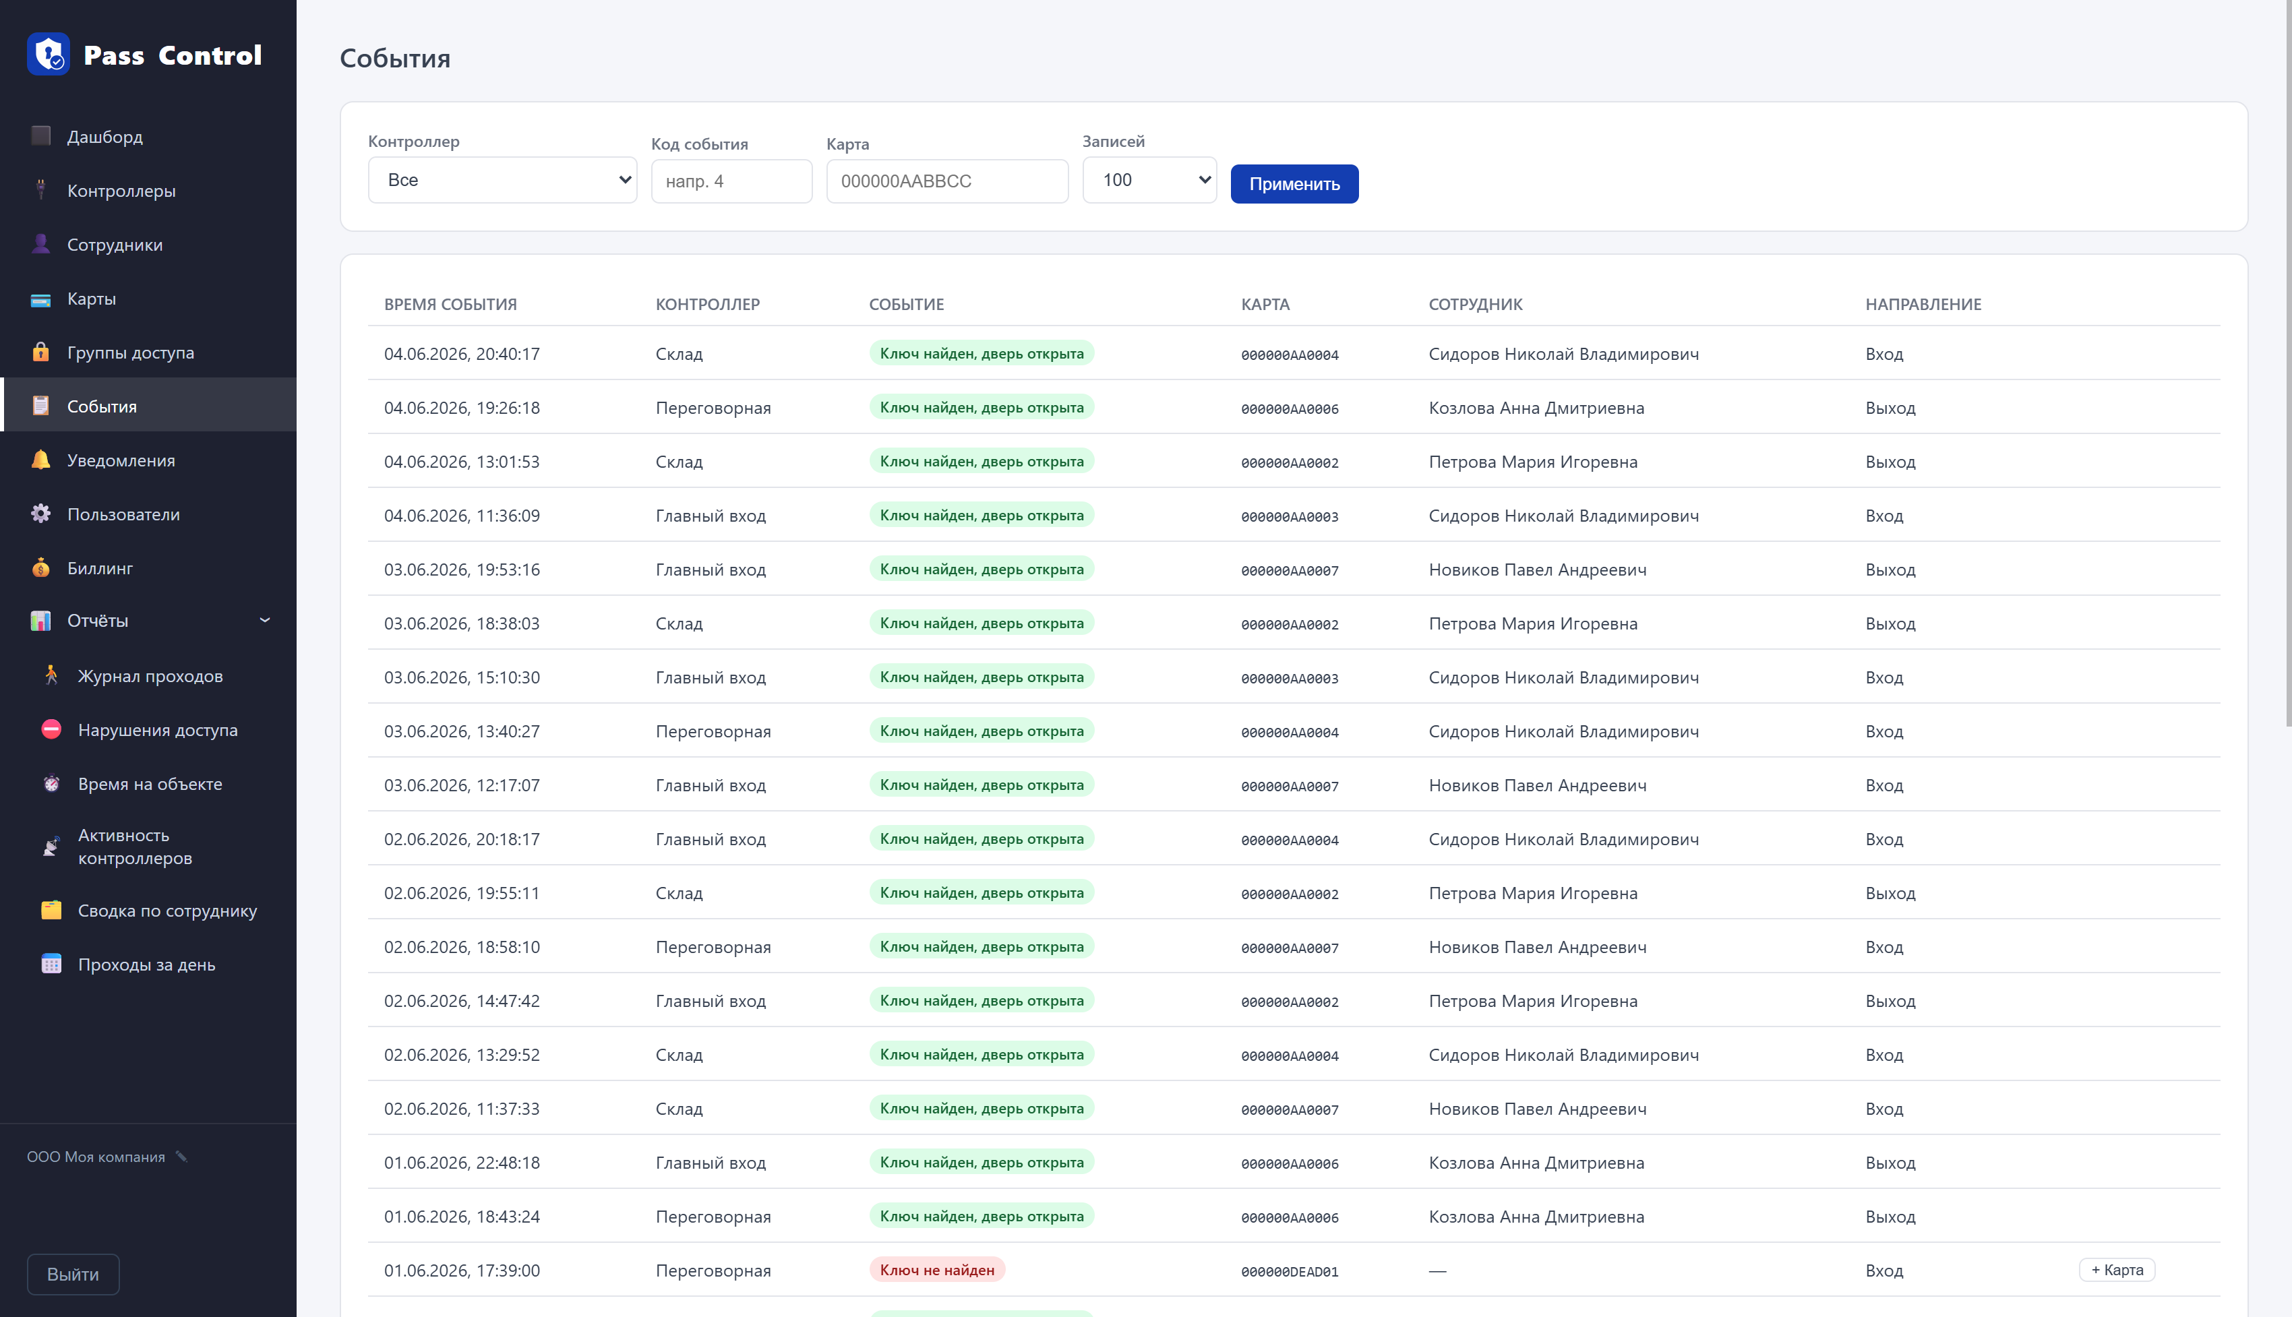Click the Контроллеры sidebar icon
2292x1317 pixels.
[x=40, y=190]
